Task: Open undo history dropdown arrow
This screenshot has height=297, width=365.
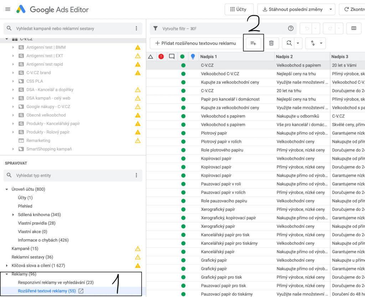Action: point(316,28)
